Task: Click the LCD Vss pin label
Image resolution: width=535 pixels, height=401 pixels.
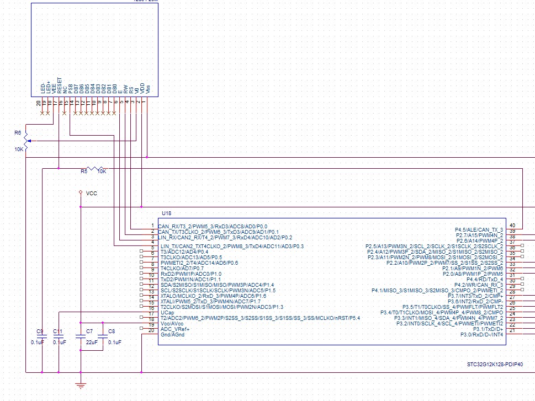Action: 147,89
